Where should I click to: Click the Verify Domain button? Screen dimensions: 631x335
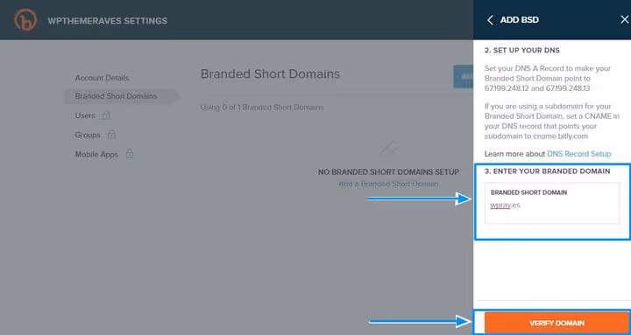coord(557,323)
